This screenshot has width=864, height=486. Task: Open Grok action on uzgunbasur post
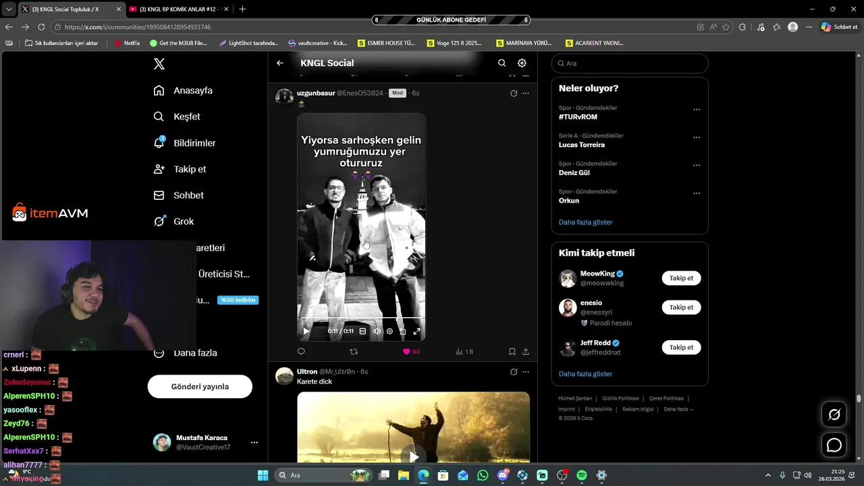tap(514, 93)
